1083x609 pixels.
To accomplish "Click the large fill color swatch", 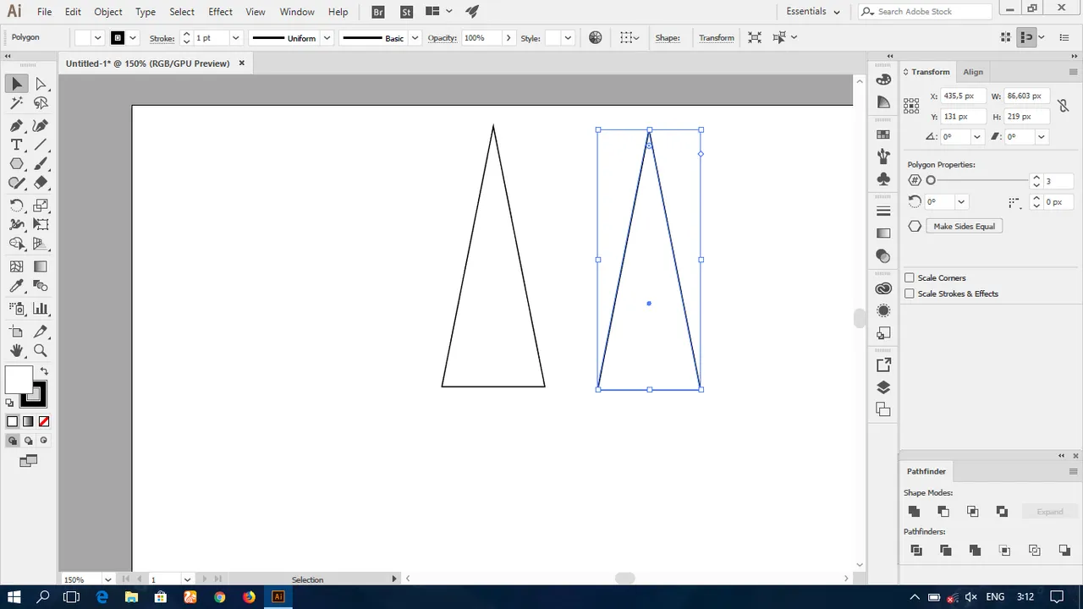I will point(19,381).
